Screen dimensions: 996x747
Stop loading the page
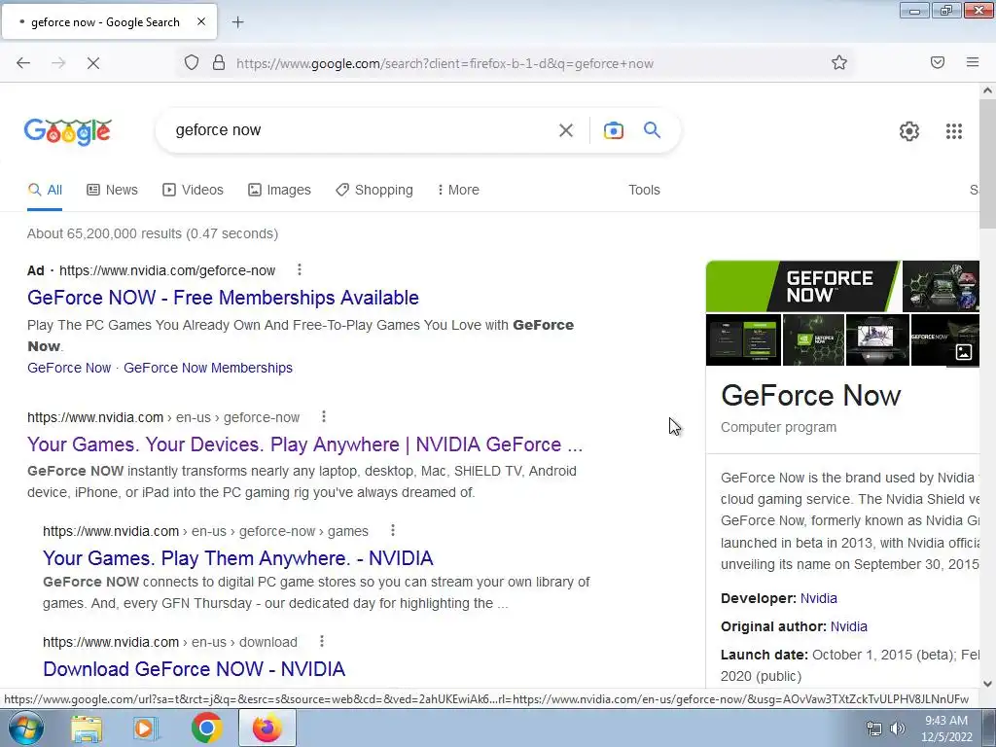click(92, 63)
